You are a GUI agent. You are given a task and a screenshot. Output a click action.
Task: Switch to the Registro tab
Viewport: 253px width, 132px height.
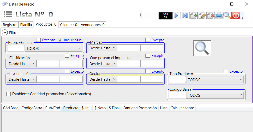tap(10, 25)
